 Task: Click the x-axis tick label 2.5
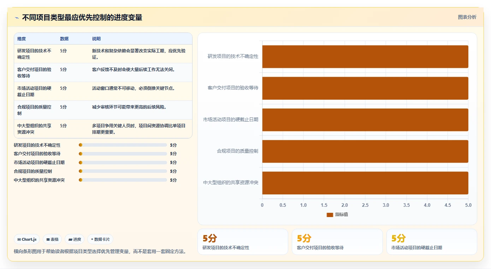pos(365,205)
